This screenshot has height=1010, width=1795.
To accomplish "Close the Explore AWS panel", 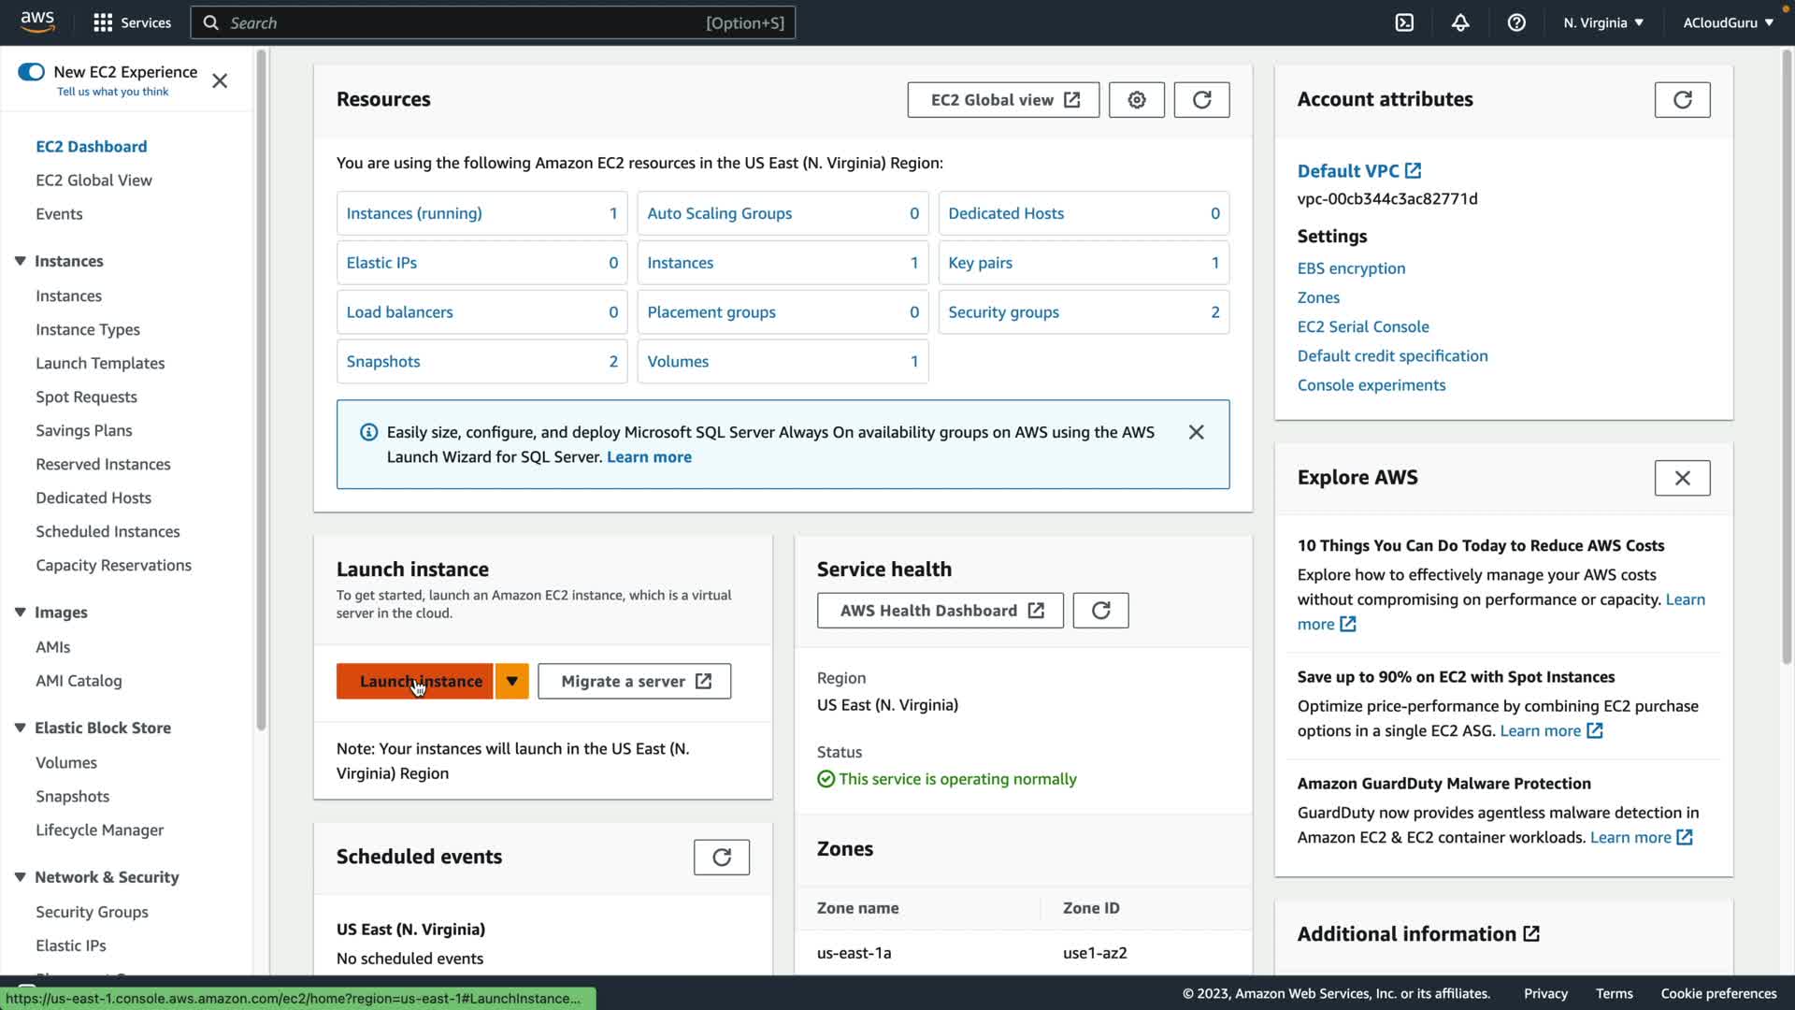I will 1682,478.
